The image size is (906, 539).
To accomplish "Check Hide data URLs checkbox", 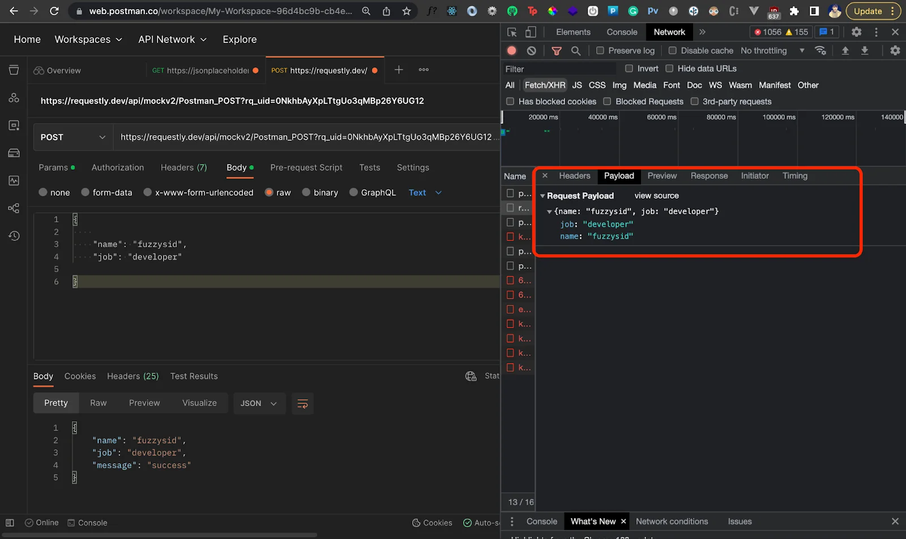I will (669, 68).
